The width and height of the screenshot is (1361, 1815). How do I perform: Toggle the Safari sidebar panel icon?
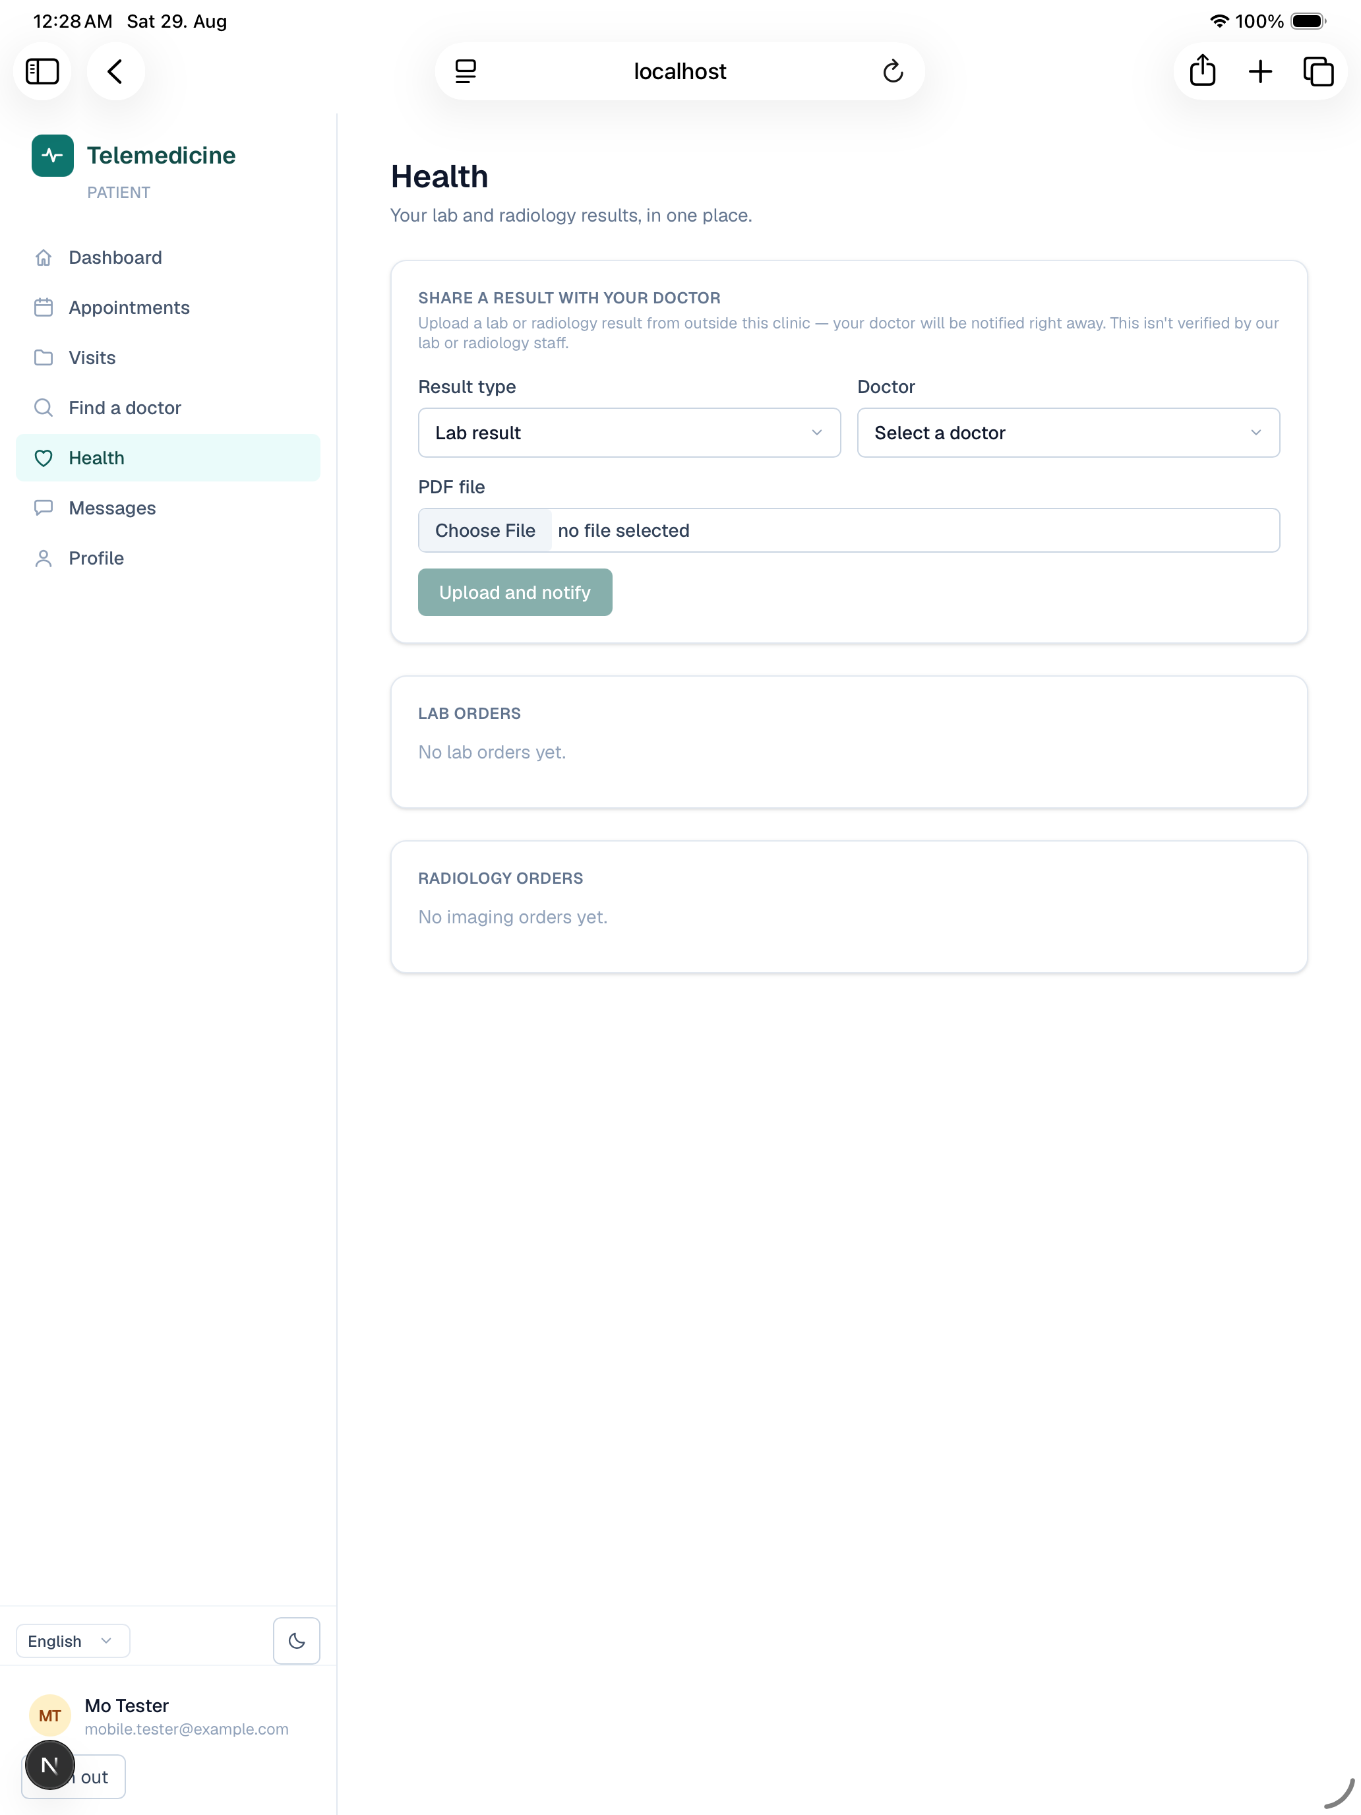click(42, 71)
